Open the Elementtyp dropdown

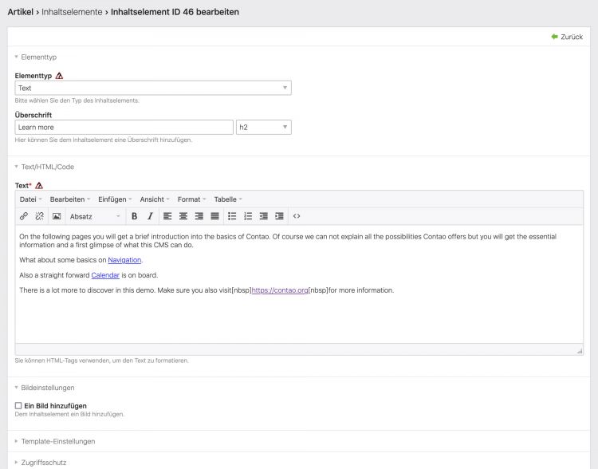[153, 89]
